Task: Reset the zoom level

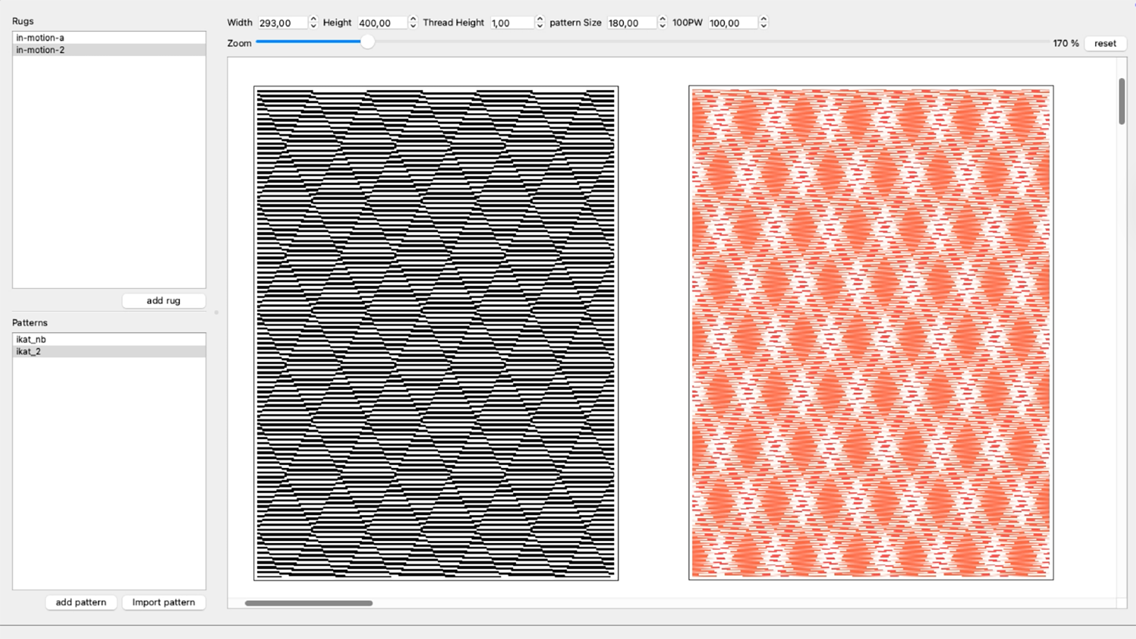Action: 1105,43
